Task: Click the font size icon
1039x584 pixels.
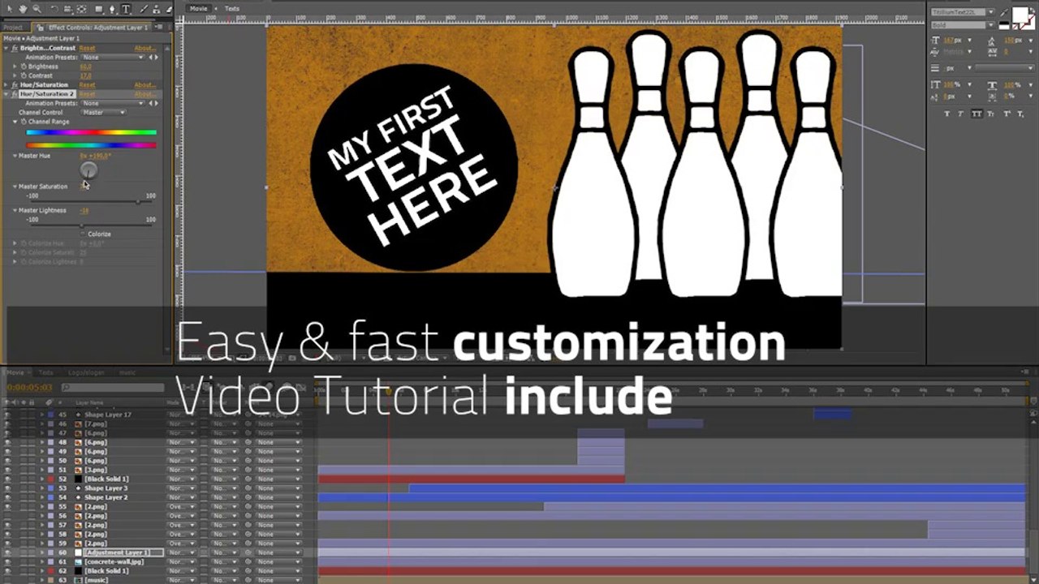Action: click(936, 40)
